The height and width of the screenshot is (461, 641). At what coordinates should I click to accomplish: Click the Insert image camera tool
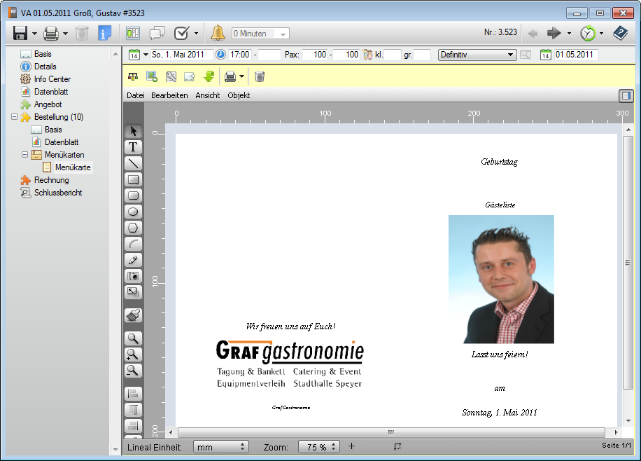point(133,276)
